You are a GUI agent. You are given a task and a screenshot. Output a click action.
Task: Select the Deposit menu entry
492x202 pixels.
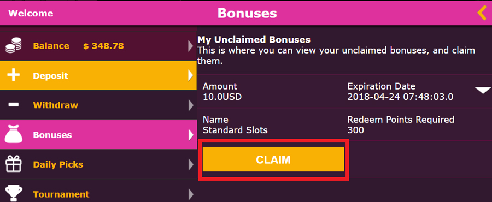point(98,75)
